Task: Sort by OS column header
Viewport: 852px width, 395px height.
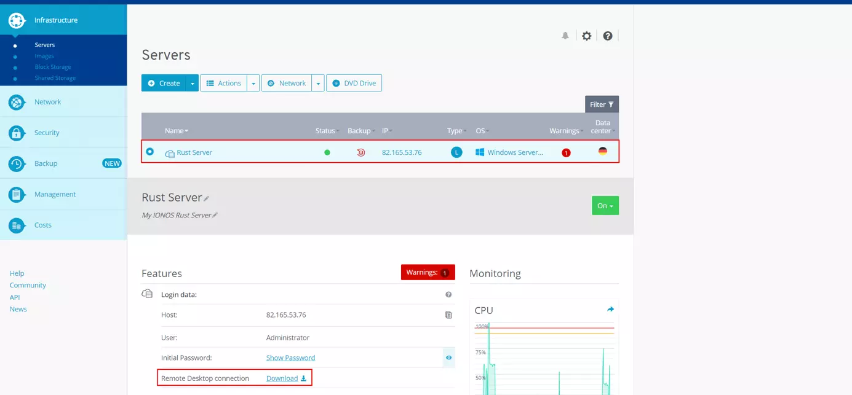Action: coord(482,131)
